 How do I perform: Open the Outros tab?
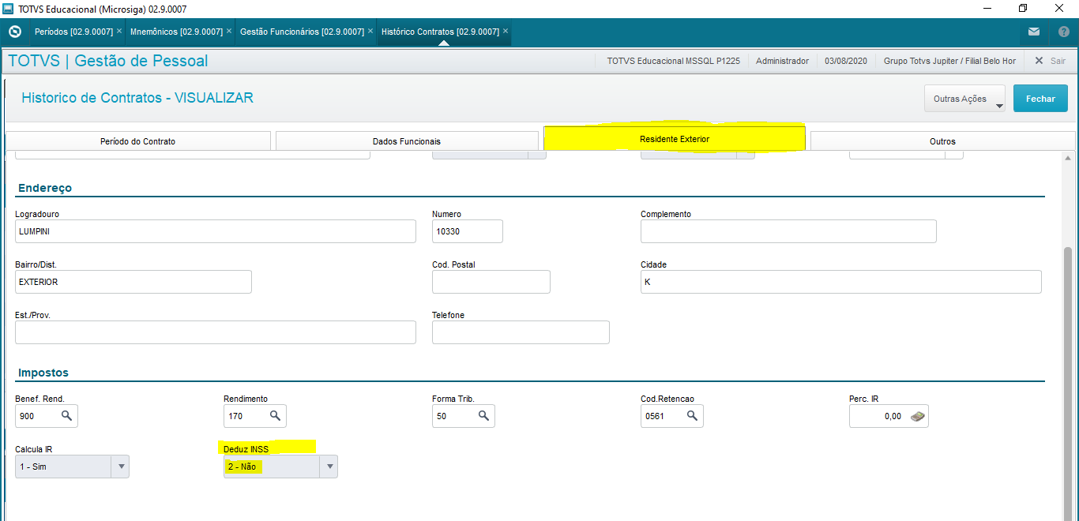tap(942, 141)
